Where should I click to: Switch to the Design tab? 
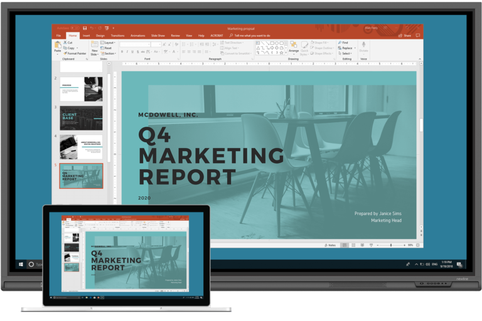tap(100, 36)
